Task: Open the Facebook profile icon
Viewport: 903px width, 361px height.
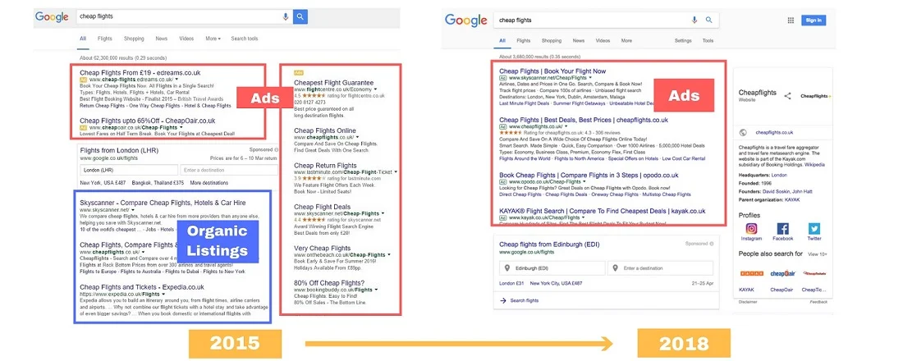Action: [x=782, y=229]
